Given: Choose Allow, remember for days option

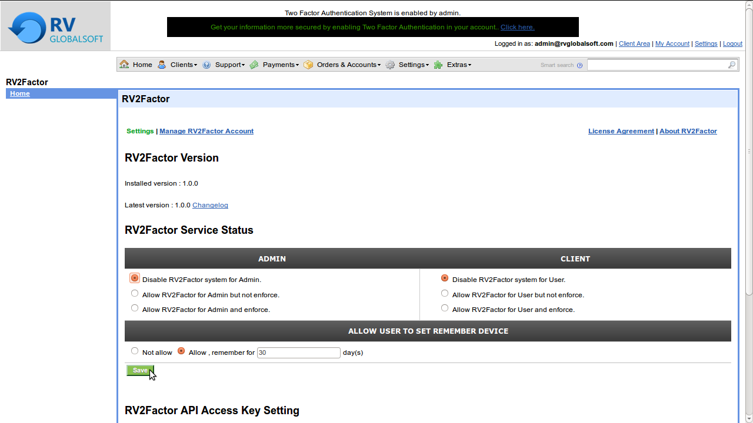Looking at the screenshot, I should click(181, 351).
